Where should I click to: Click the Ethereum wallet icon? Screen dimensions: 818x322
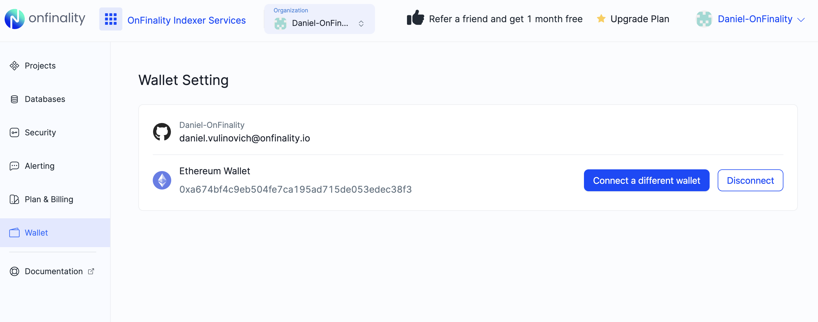[162, 180]
